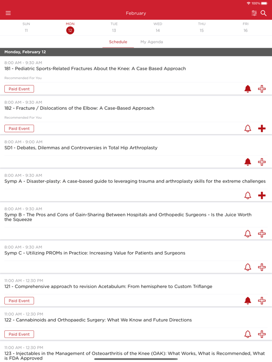This screenshot has width=272, height=362.
Task: Click Paid Event badge on session 121
Action: click(19, 301)
